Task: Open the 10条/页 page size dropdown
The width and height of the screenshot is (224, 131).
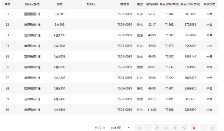Action: coord(120,128)
